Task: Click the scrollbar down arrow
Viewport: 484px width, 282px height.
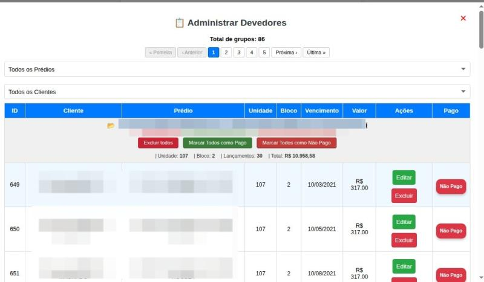Action: point(481,278)
